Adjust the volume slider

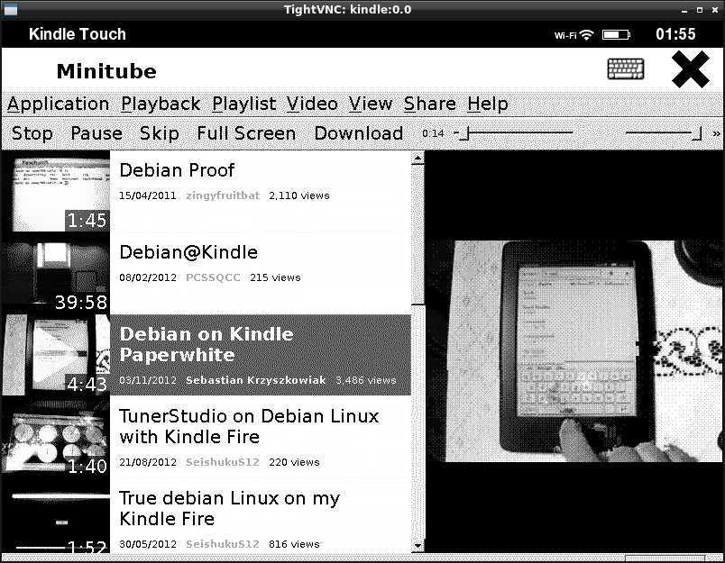click(x=664, y=133)
